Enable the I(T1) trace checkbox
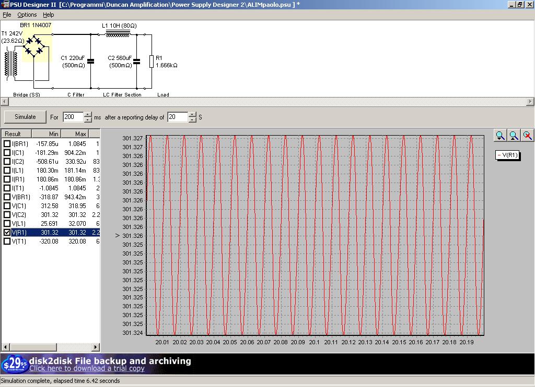 pyautogui.click(x=7, y=188)
